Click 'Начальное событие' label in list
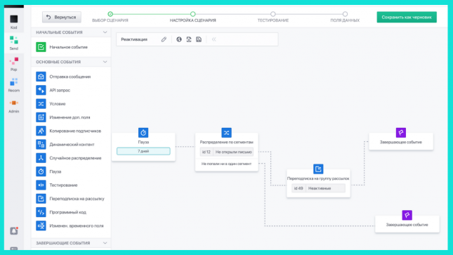 click(x=68, y=47)
